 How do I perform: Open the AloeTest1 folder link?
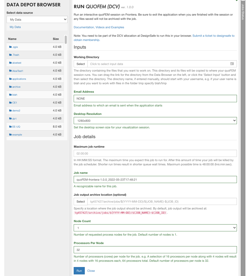click(x=18, y=71)
